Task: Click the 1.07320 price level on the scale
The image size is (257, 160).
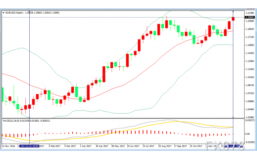Action: click(x=250, y=93)
